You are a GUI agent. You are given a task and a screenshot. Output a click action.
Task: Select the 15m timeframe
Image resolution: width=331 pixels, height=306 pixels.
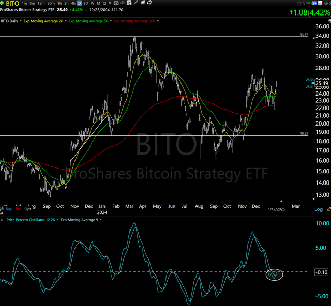[x=41, y=3]
